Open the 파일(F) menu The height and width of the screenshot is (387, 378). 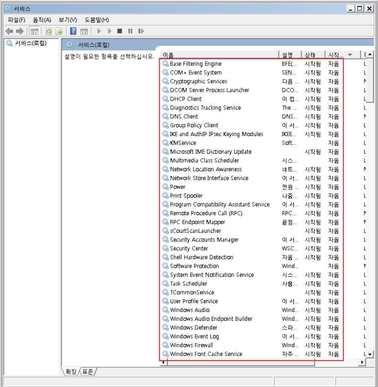(x=17, y=20)
